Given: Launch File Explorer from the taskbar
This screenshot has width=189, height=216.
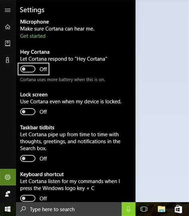Looking at the screenshot, I should point(161,209).
